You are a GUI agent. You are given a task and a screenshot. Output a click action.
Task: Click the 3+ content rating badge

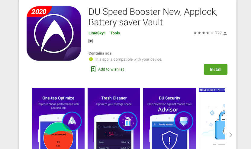coord(91,41)
